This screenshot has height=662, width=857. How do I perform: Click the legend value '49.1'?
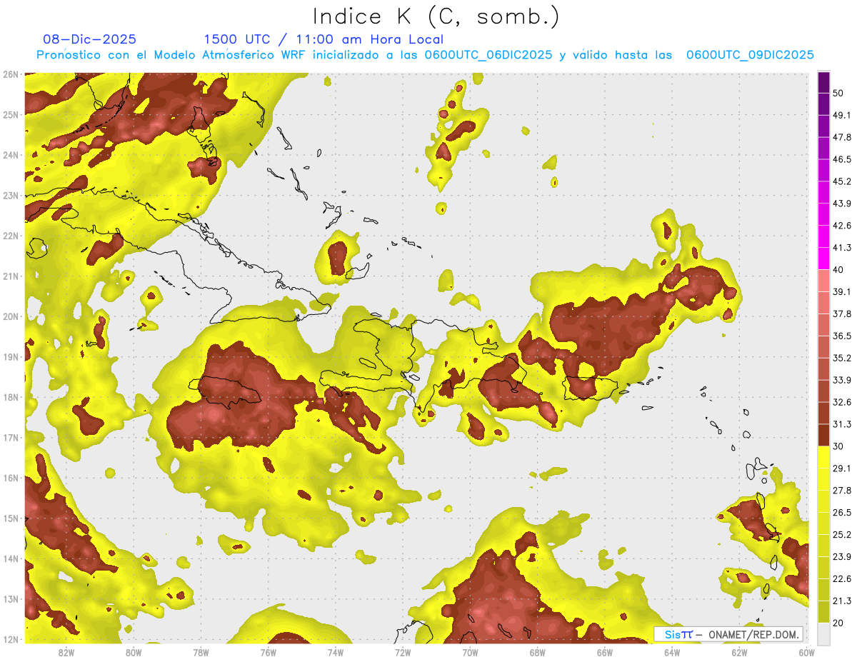coord(842,115)
